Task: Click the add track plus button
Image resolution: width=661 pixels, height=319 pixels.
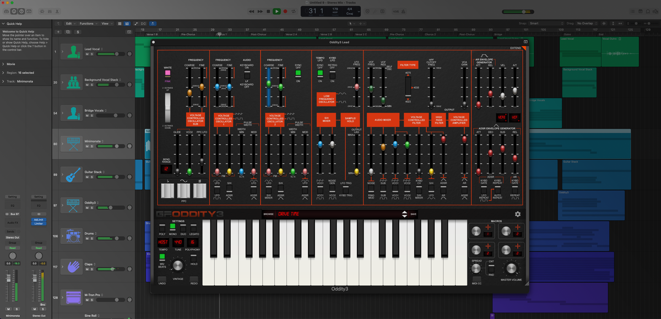Action: point(59,32)
